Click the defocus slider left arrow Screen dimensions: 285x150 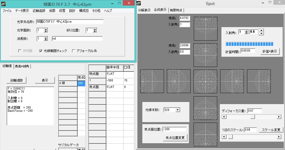coord(224,117)
